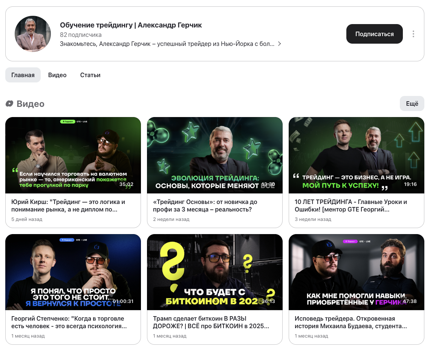Click the '3 недели назад' date label
Viewport: 430px width, 350px height.
pos(313,219)
